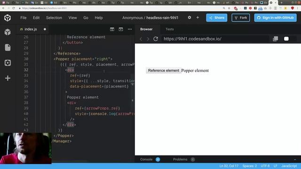Open a new Chrome tab
The width and height of the screenshot is (301, 169).
coord(281,3)
